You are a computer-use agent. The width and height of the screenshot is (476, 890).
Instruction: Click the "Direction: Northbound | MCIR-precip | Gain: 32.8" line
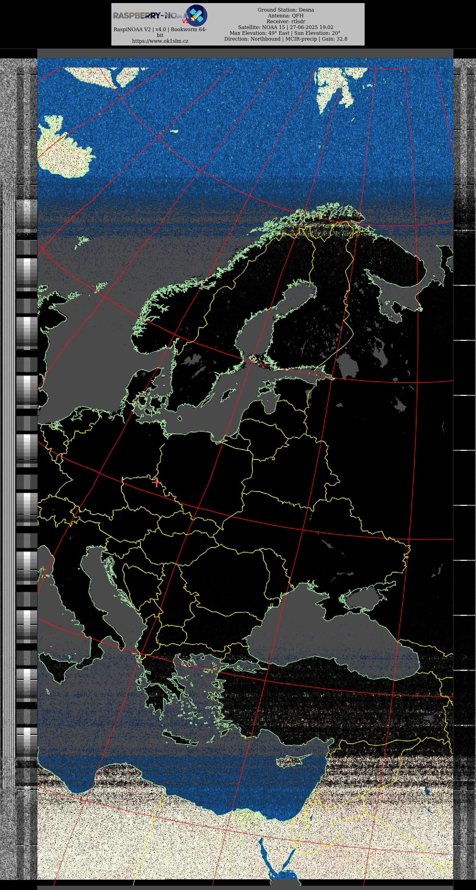(x=286, y=39)
